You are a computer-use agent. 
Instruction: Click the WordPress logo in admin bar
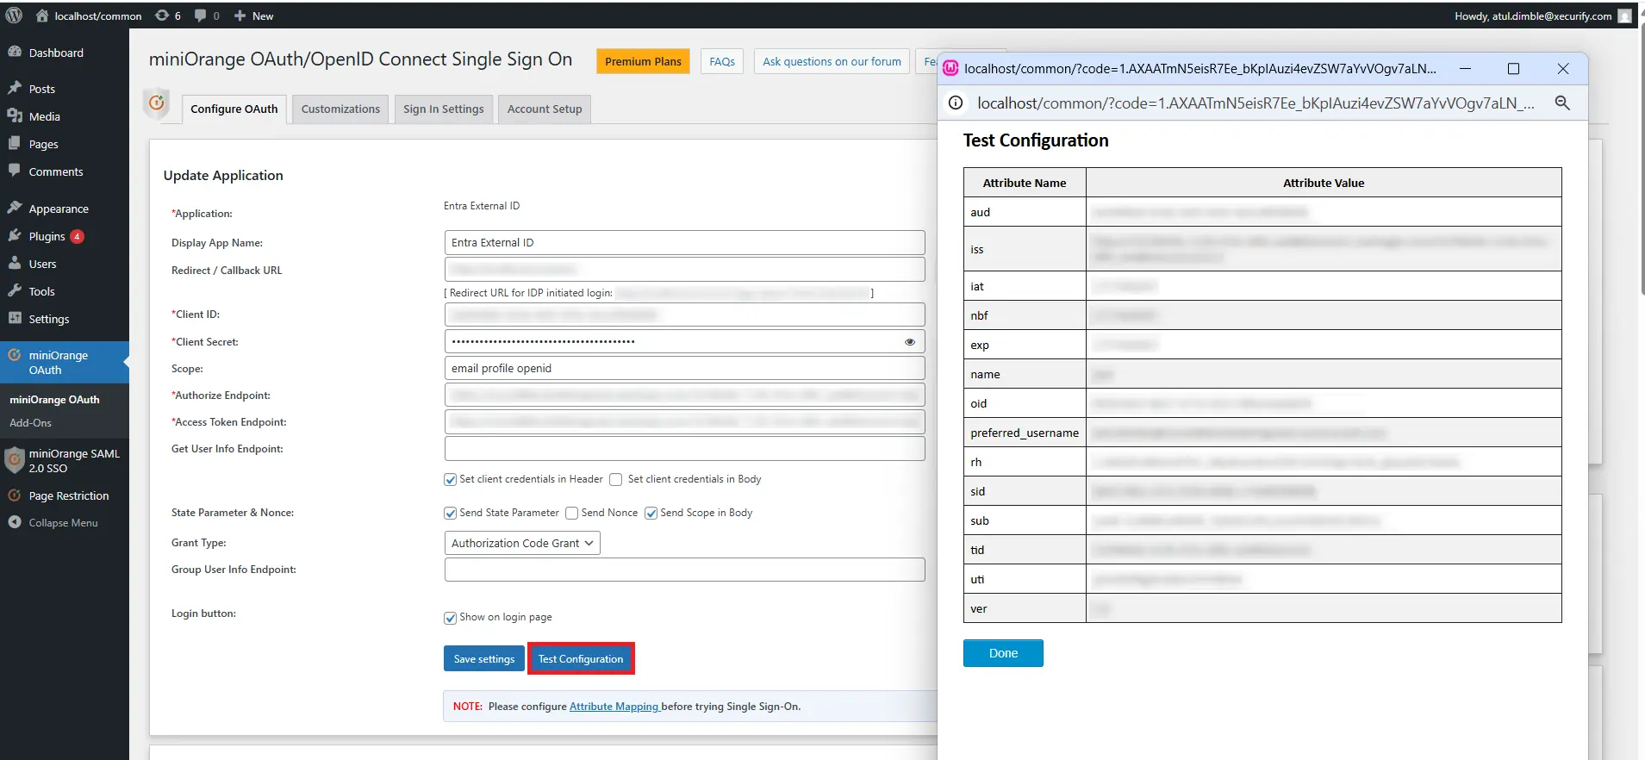point(15,16)
